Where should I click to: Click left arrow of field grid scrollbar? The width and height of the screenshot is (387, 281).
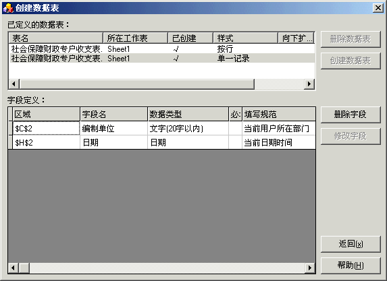pos(14,268)
